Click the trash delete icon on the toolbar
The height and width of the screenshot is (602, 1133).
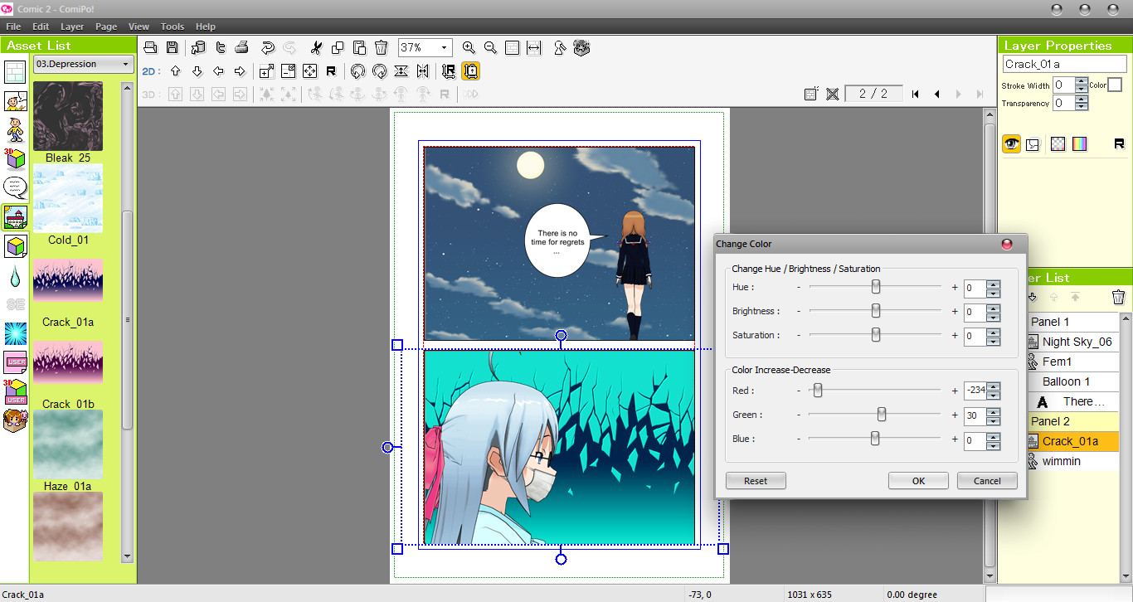tap(381, 47)
